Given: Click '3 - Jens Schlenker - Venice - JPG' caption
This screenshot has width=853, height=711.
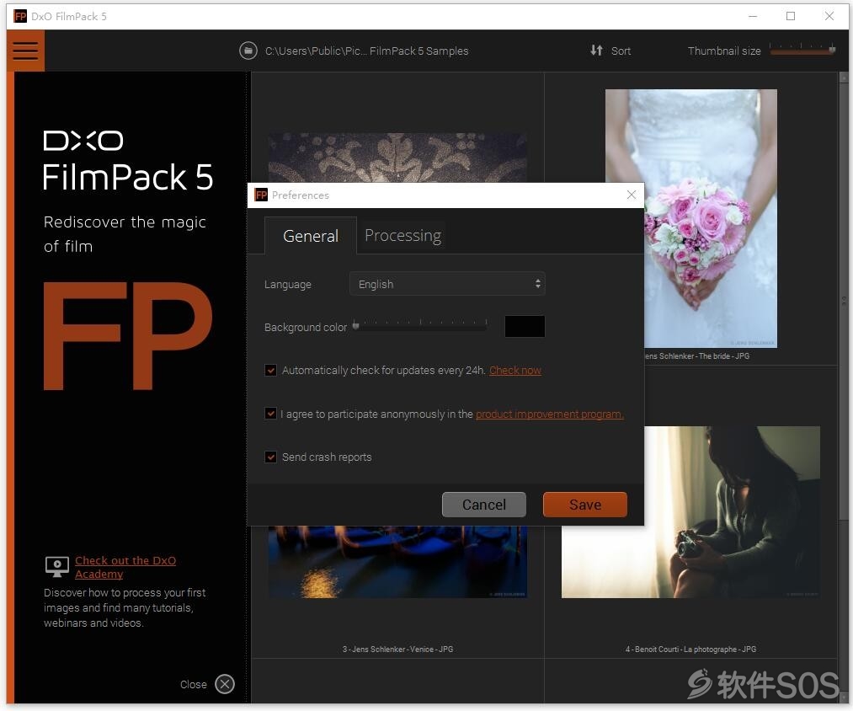Looking at the screenshot, I should pyautogui.click(x=397, y=649).
